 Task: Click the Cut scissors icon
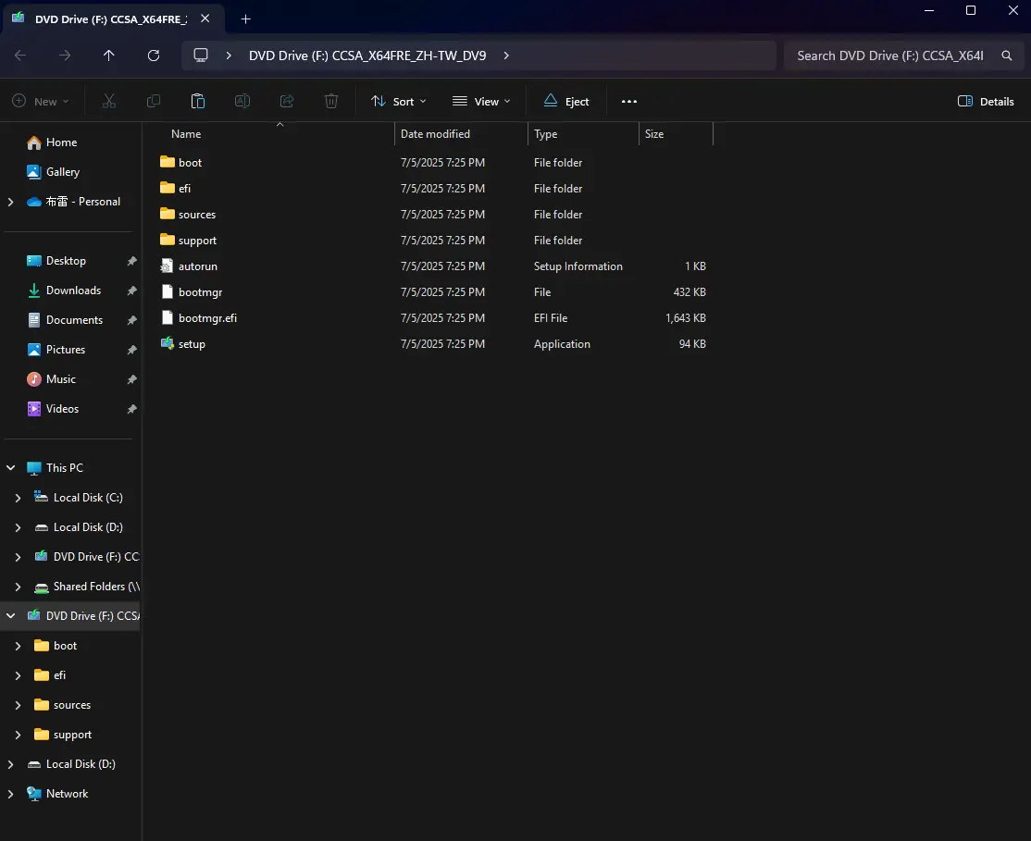pos(109,101)
